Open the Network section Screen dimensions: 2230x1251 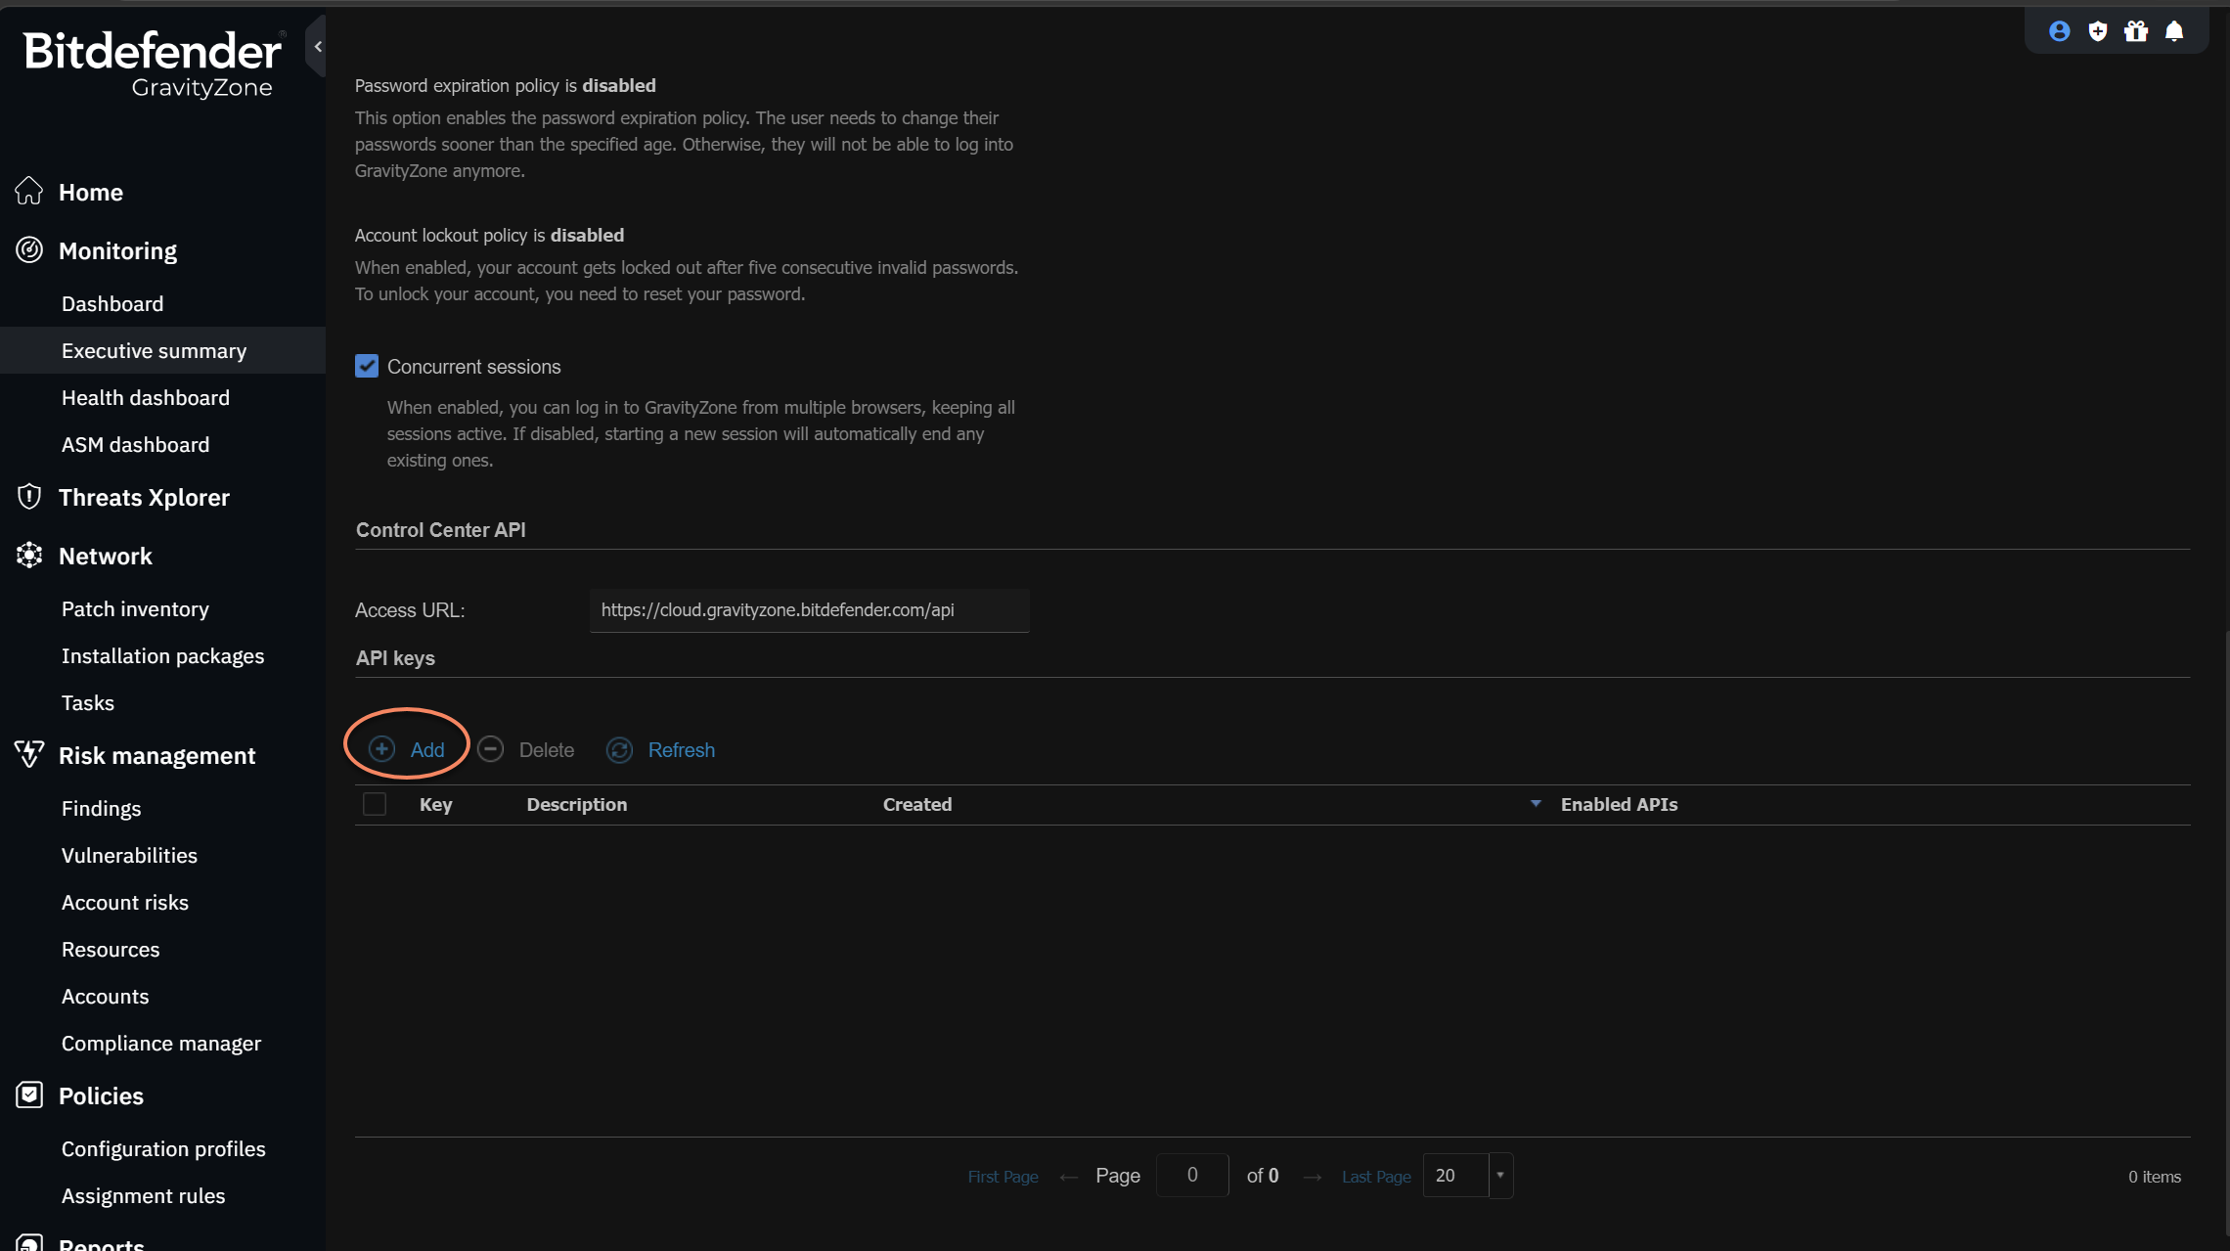tap(106, 556)
